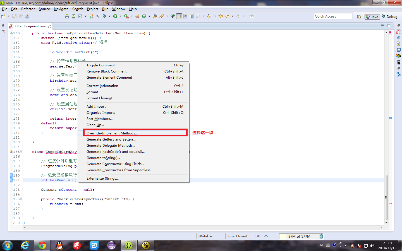This screenshot has width=402, height=251.
Task: Open the Outline view icon in right sidebar
Action: click(399, 74)
